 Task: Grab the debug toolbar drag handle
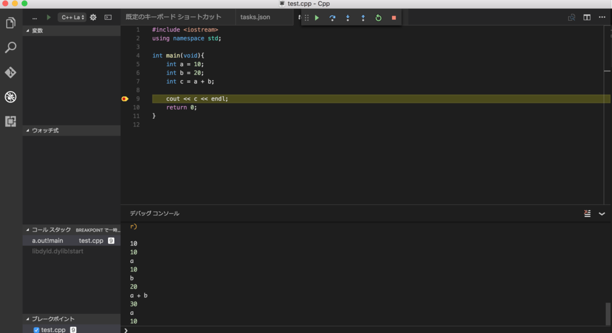point(307,17)
